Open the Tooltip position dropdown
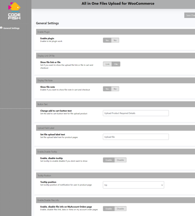 click(133, 185)
